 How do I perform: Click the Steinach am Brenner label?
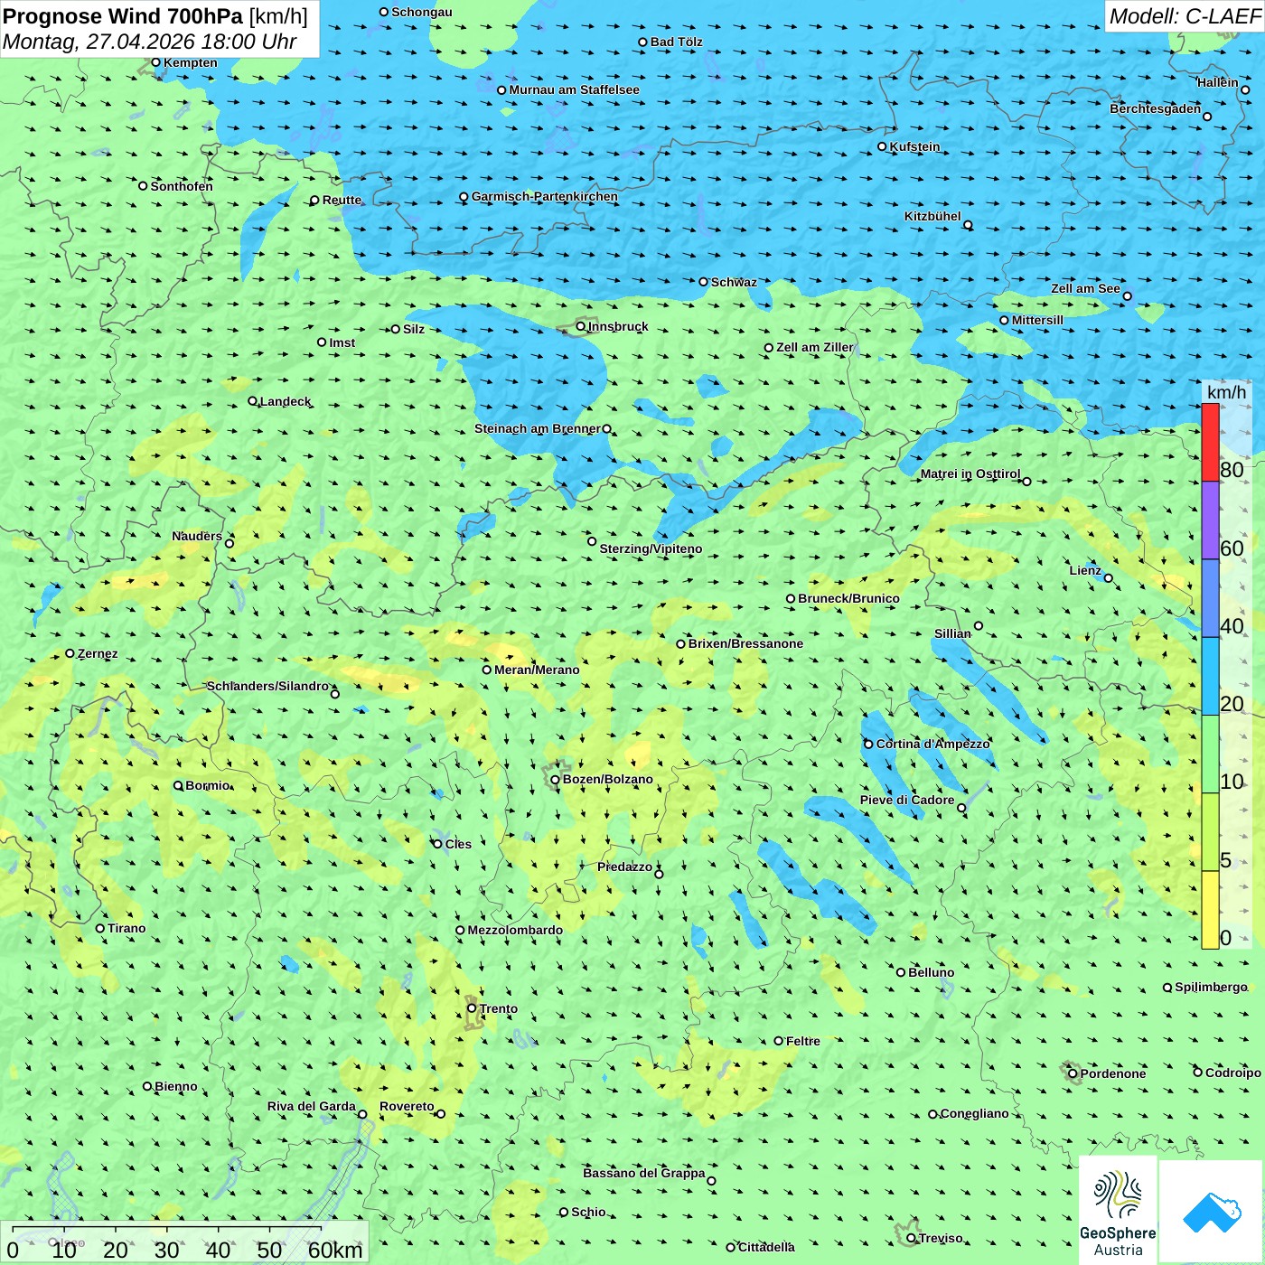[x=537, y=428]
